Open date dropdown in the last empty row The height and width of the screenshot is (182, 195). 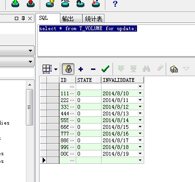[x=140, y=160]
